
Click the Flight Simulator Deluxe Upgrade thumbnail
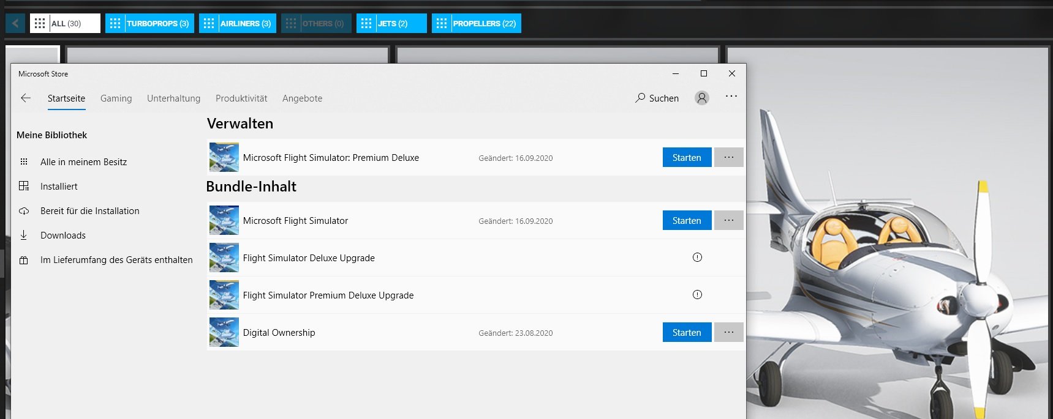[x=224, y=258]
